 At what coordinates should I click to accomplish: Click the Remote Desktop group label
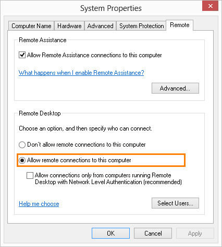[40, 113]
